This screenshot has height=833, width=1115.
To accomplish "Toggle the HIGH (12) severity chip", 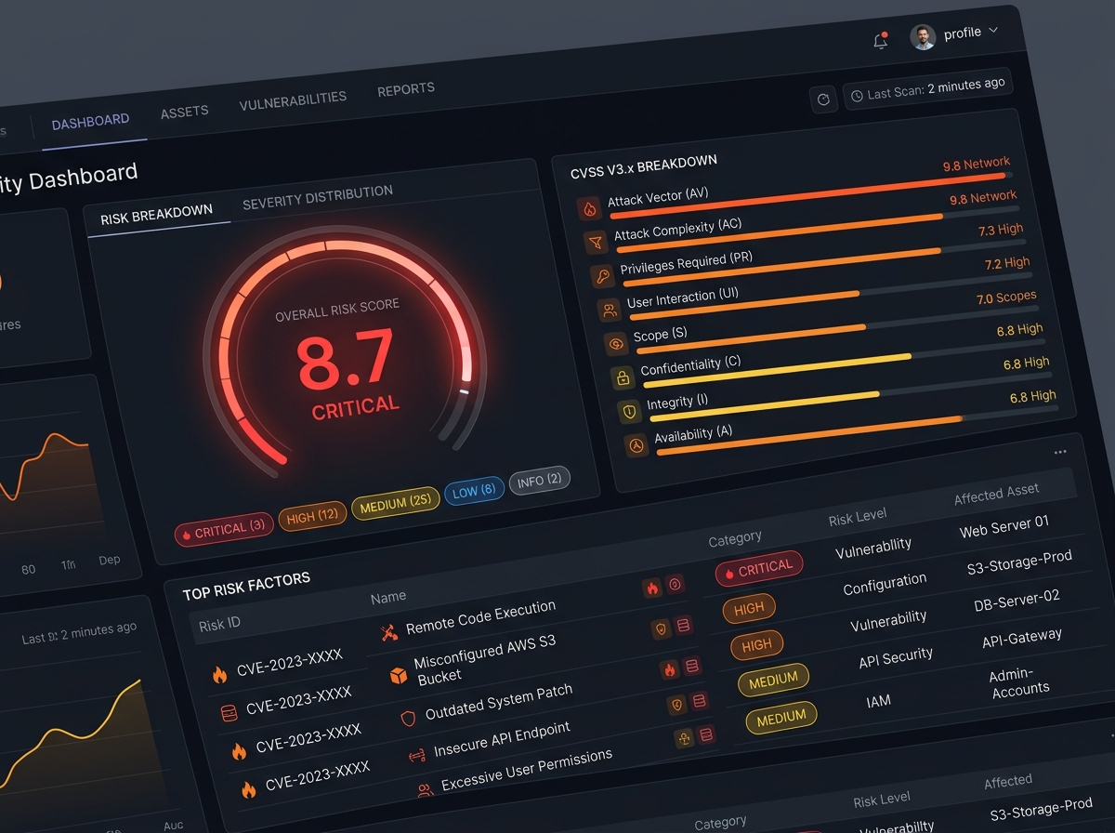I will pos(312,517).
